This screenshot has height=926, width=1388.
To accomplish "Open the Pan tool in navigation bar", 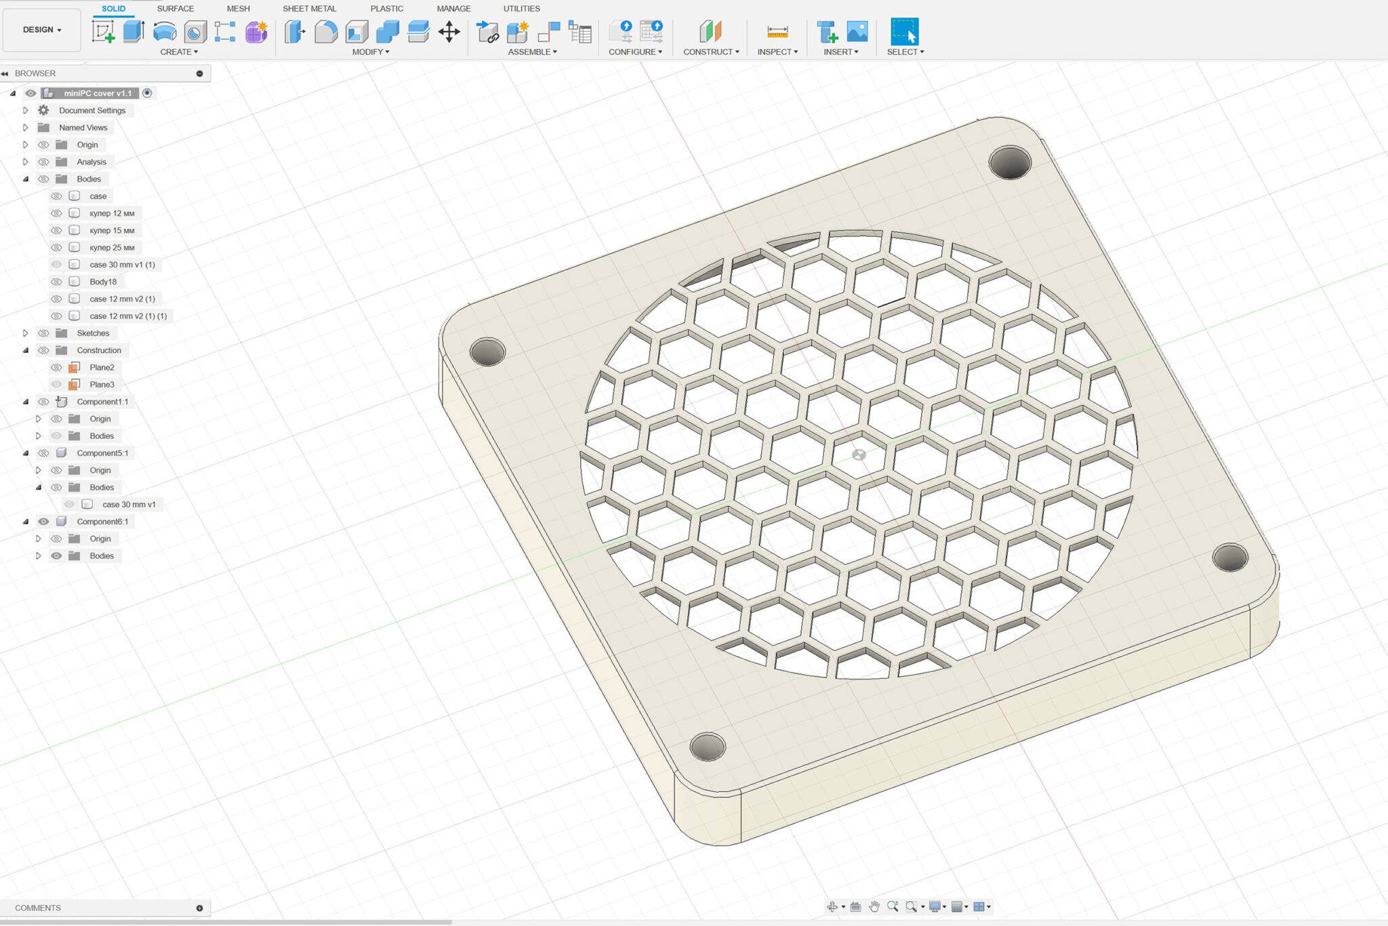I will [x=874, y=906].
